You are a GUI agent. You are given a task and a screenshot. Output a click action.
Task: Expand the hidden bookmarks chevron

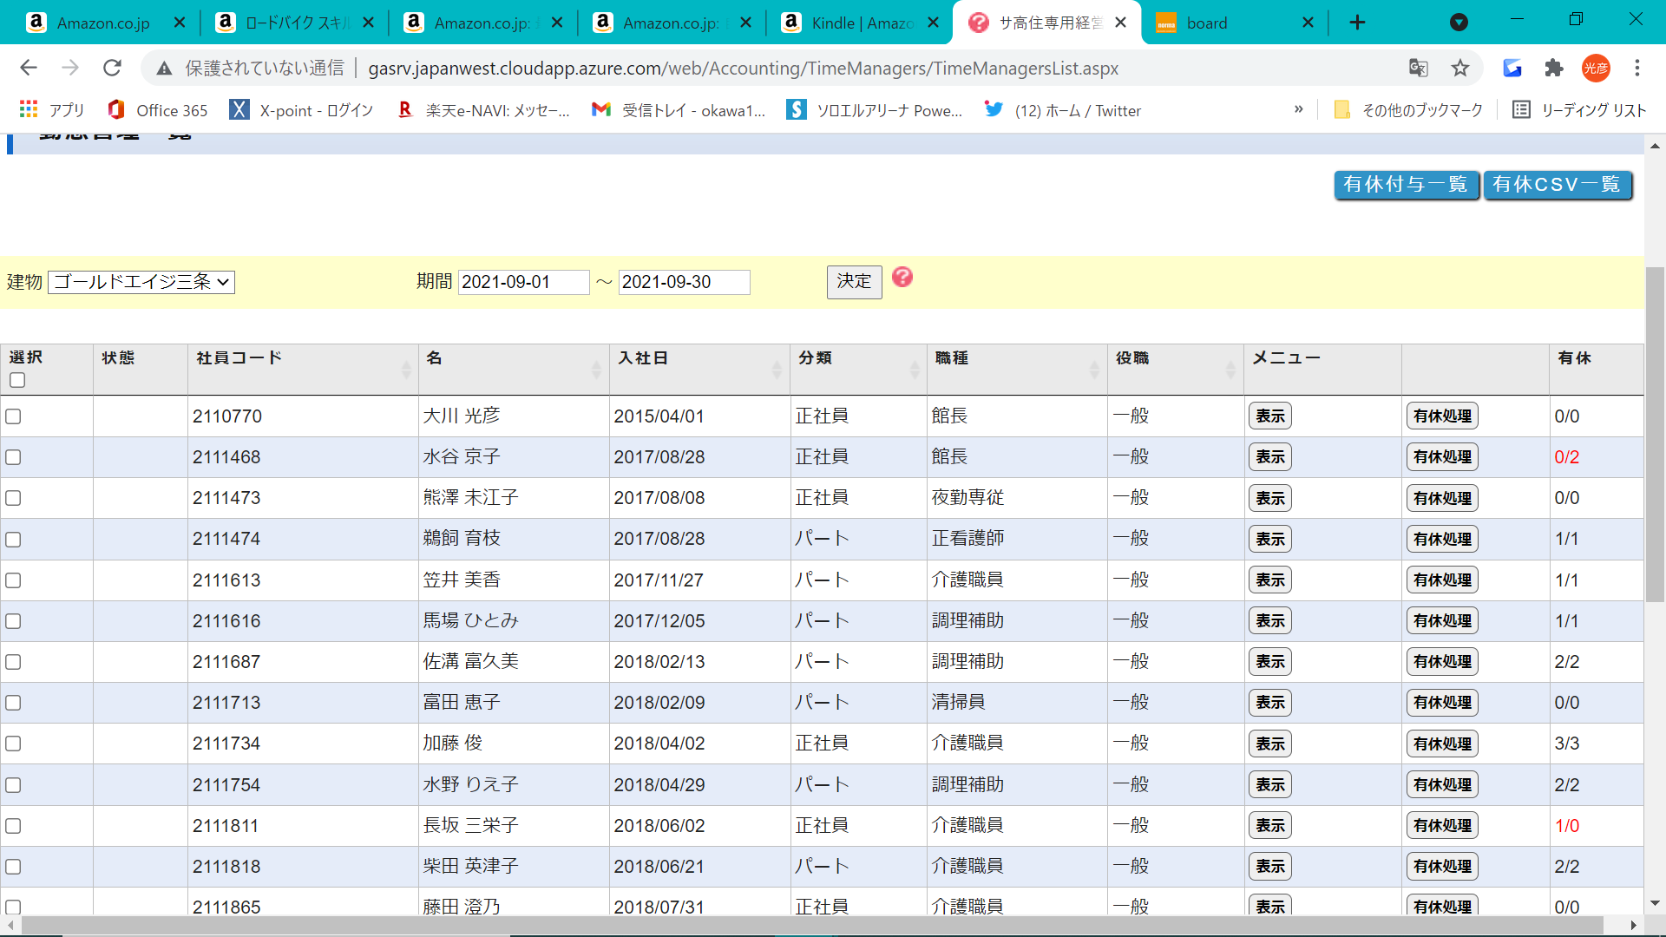pyautogui.click(x=1298, y=109)
